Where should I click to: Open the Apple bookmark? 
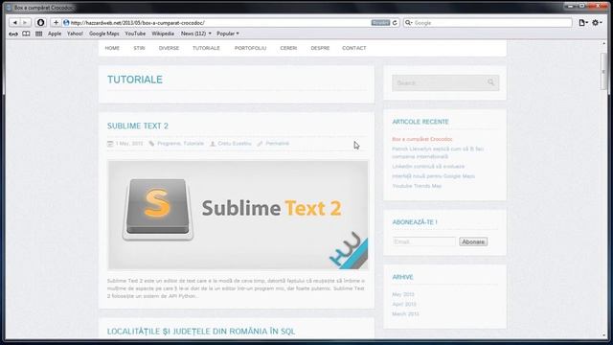55,34
